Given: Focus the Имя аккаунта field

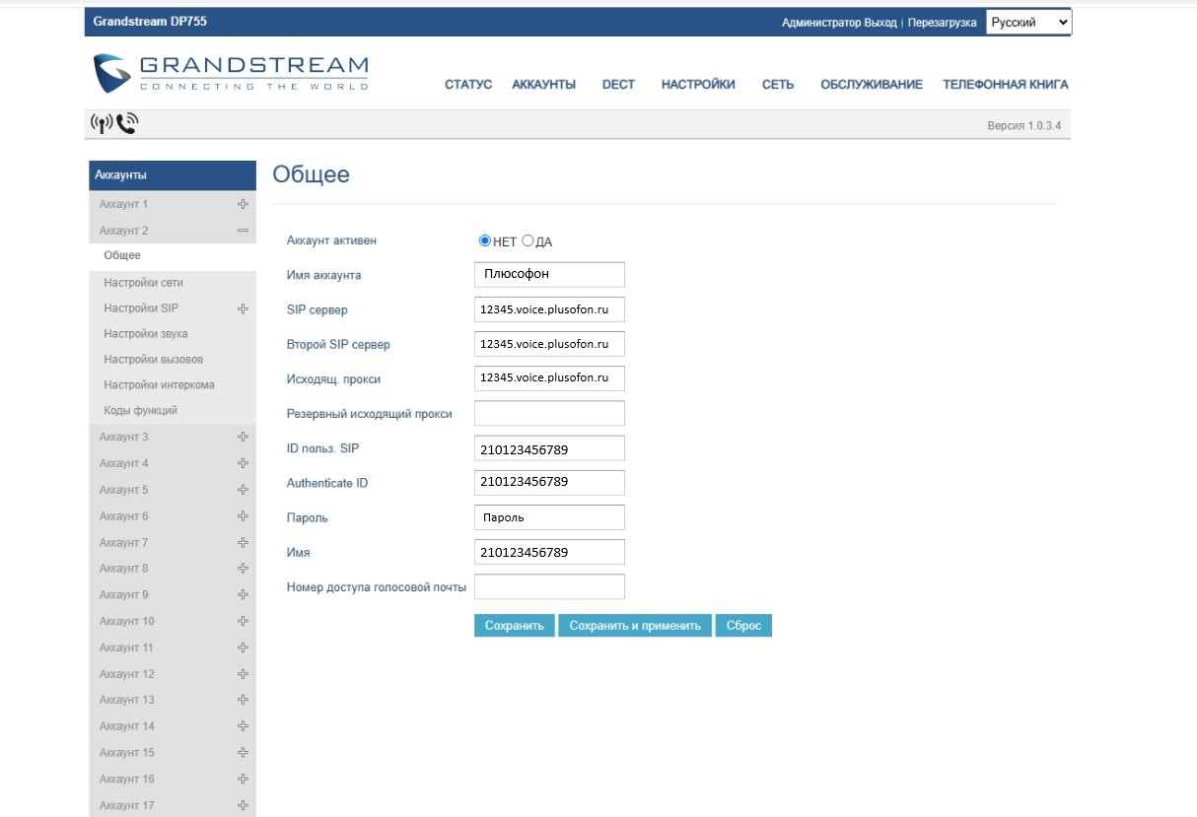Looking at the screenshot, I should [549, 275].
